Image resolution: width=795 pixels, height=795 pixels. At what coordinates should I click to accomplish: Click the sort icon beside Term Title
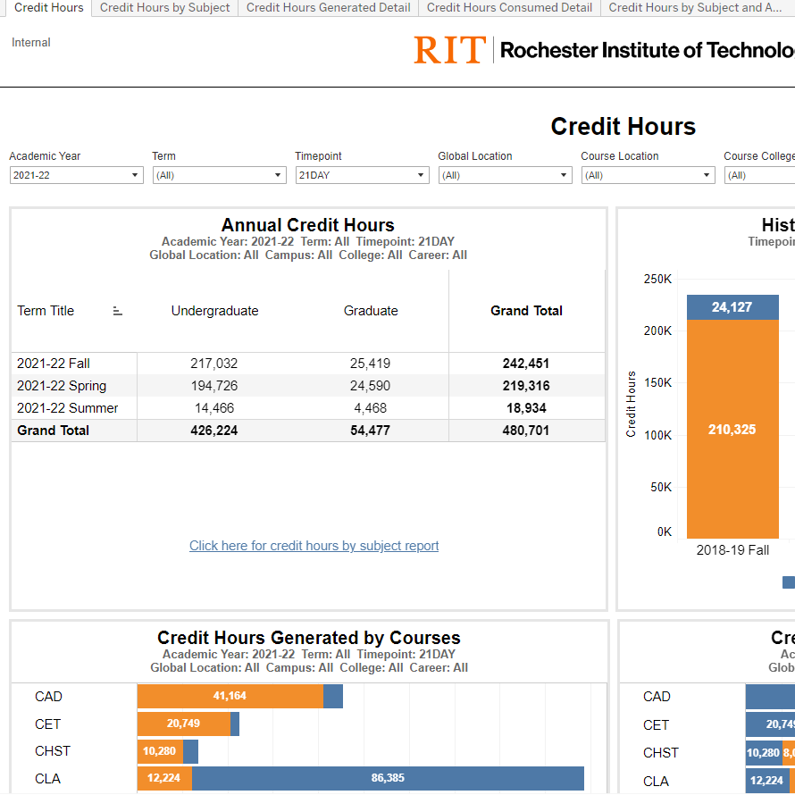(x=117, y=311)
